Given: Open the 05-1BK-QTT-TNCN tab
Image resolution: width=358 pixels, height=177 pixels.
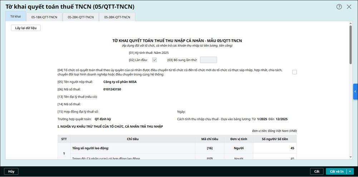Looking at the screenshot, I should [44, 17].
